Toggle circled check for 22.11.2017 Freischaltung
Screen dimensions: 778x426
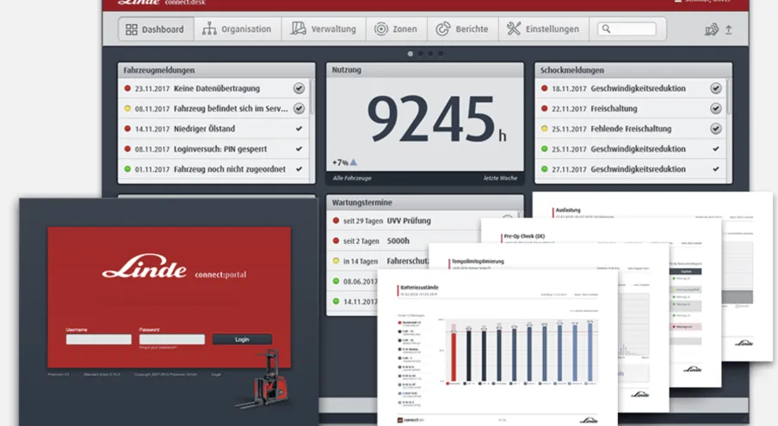pyautogui.click(x=715, y=108)
